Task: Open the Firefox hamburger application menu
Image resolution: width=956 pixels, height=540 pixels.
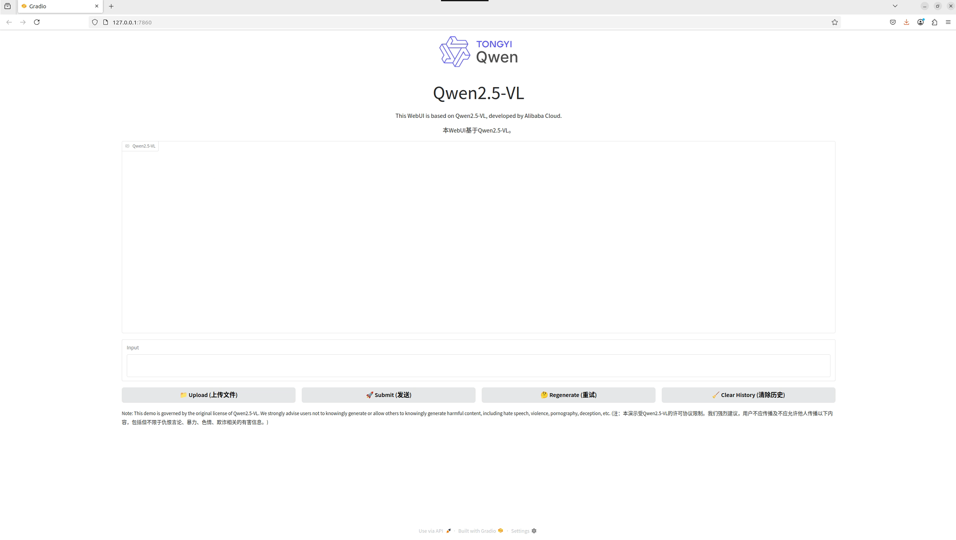Action: 948,22
